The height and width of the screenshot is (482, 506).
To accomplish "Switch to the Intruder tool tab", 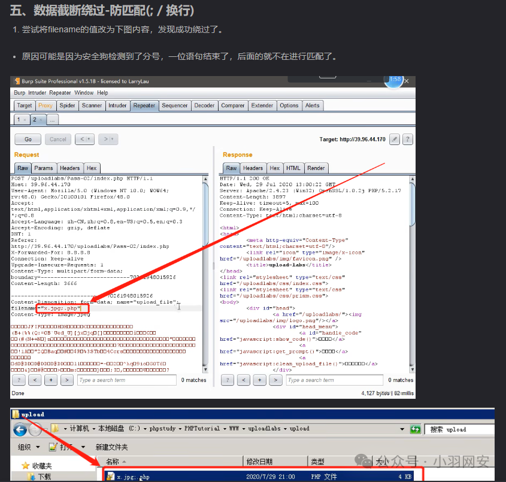I will [x=117, y=105].
